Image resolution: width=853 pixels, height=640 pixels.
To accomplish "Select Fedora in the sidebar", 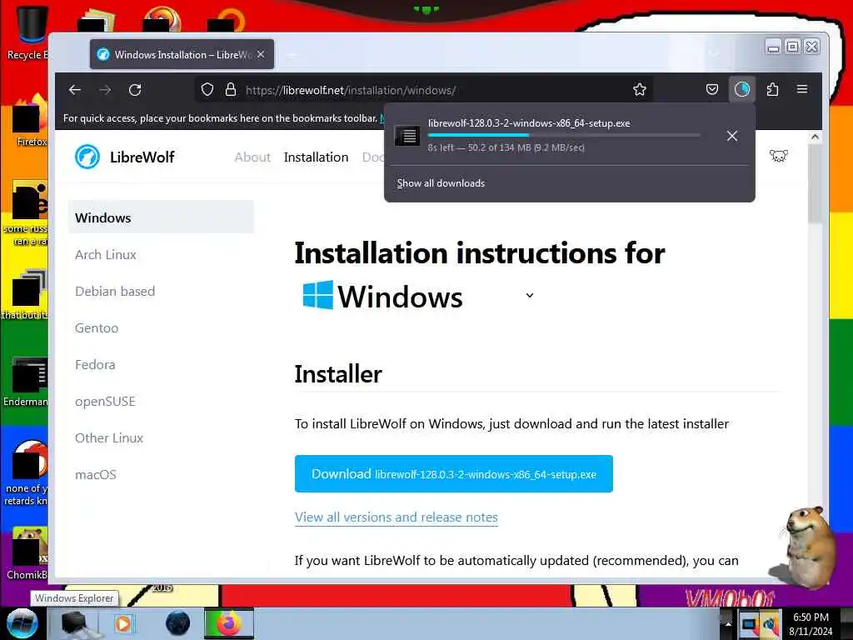I will [x=95, y=365].
